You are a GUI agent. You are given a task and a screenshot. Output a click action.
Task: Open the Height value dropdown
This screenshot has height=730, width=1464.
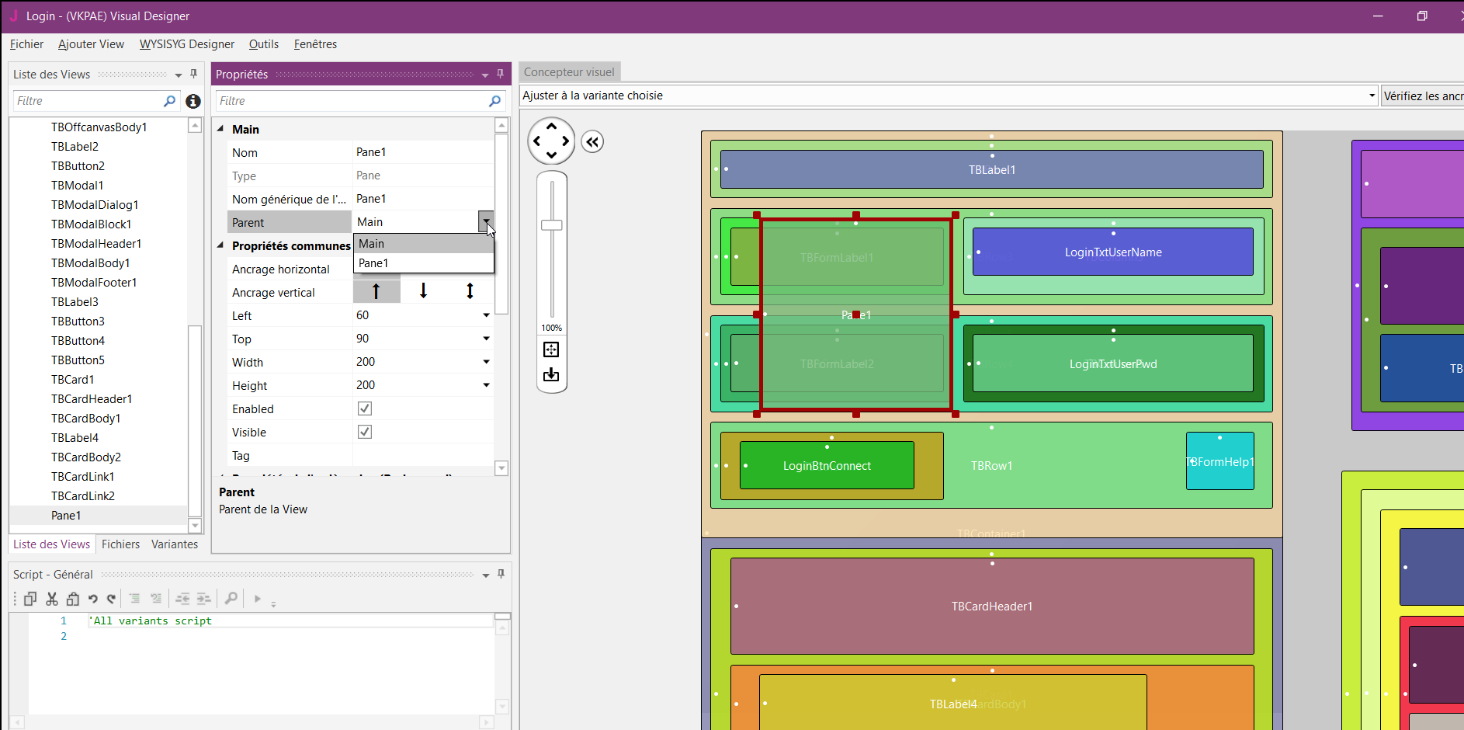[486, 385]
